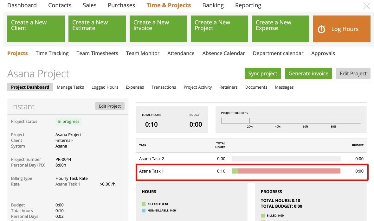Screen dimensions: 374x221
Task: Click the Sync project button
Action: pyautogui.click(x=263, y=73)
